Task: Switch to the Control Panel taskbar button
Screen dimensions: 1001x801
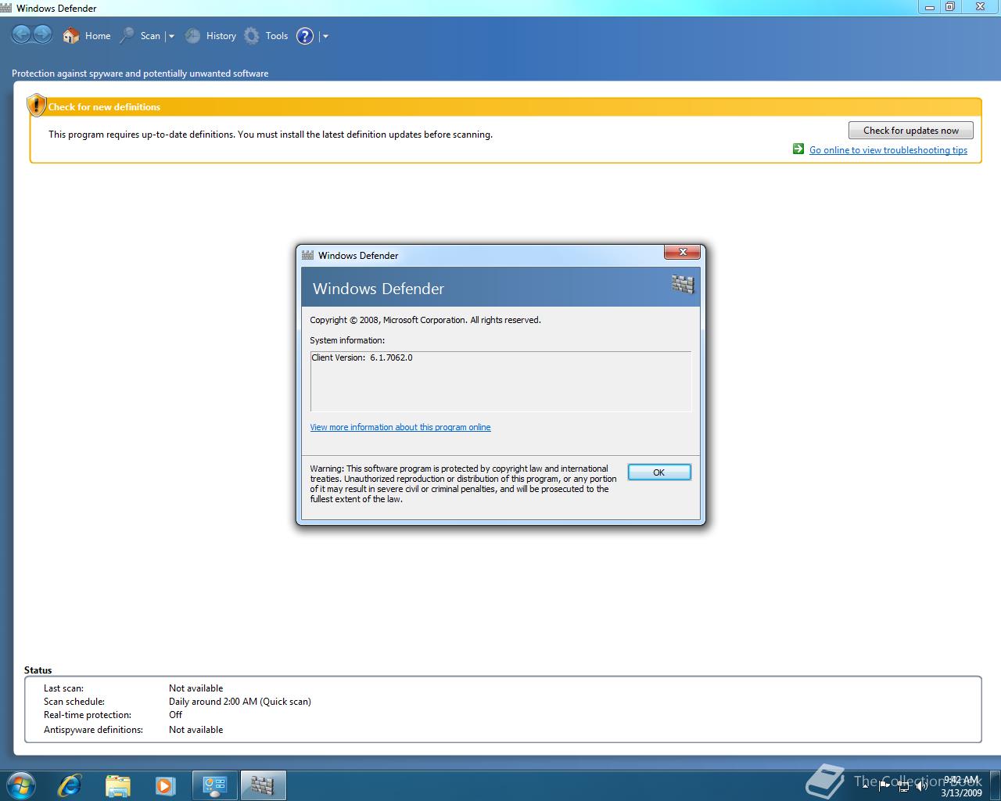Action: [215, 785]
